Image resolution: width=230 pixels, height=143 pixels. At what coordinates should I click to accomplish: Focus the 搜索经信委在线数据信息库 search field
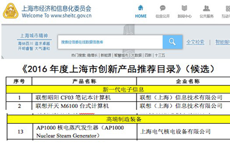[x=110, y=42]
